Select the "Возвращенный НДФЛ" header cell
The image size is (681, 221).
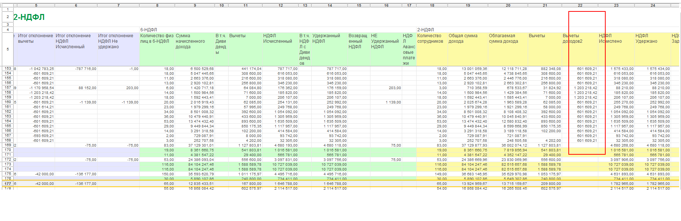tap(359, 49)
